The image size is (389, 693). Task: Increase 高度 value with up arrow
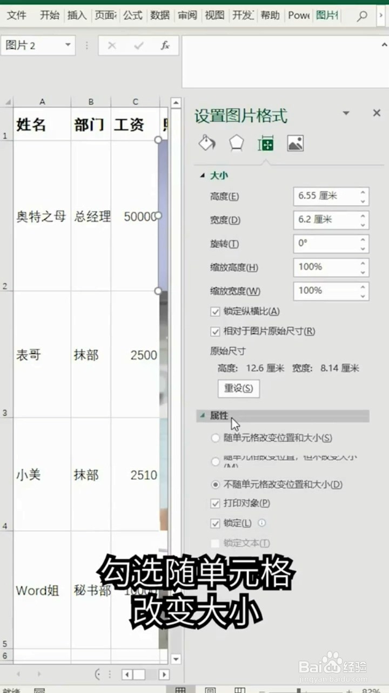pos(363,192)
